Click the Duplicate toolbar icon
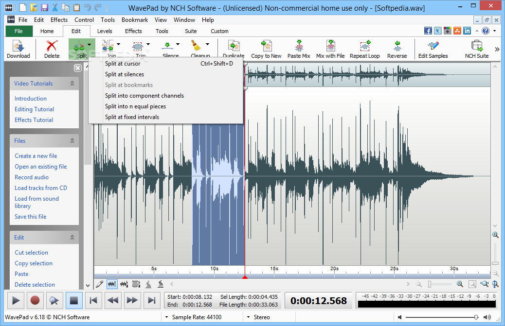505x326 pixels. point(234,46)
